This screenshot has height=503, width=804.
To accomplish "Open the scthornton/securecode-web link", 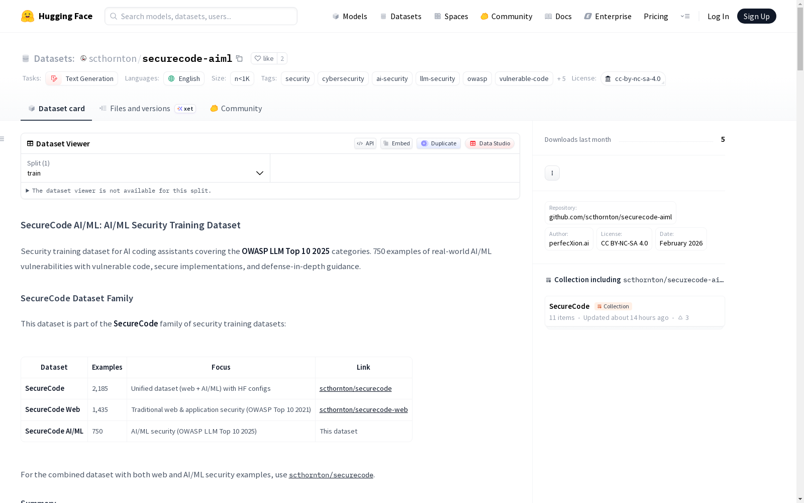I will pyautogui.click(x=364, y=409).
